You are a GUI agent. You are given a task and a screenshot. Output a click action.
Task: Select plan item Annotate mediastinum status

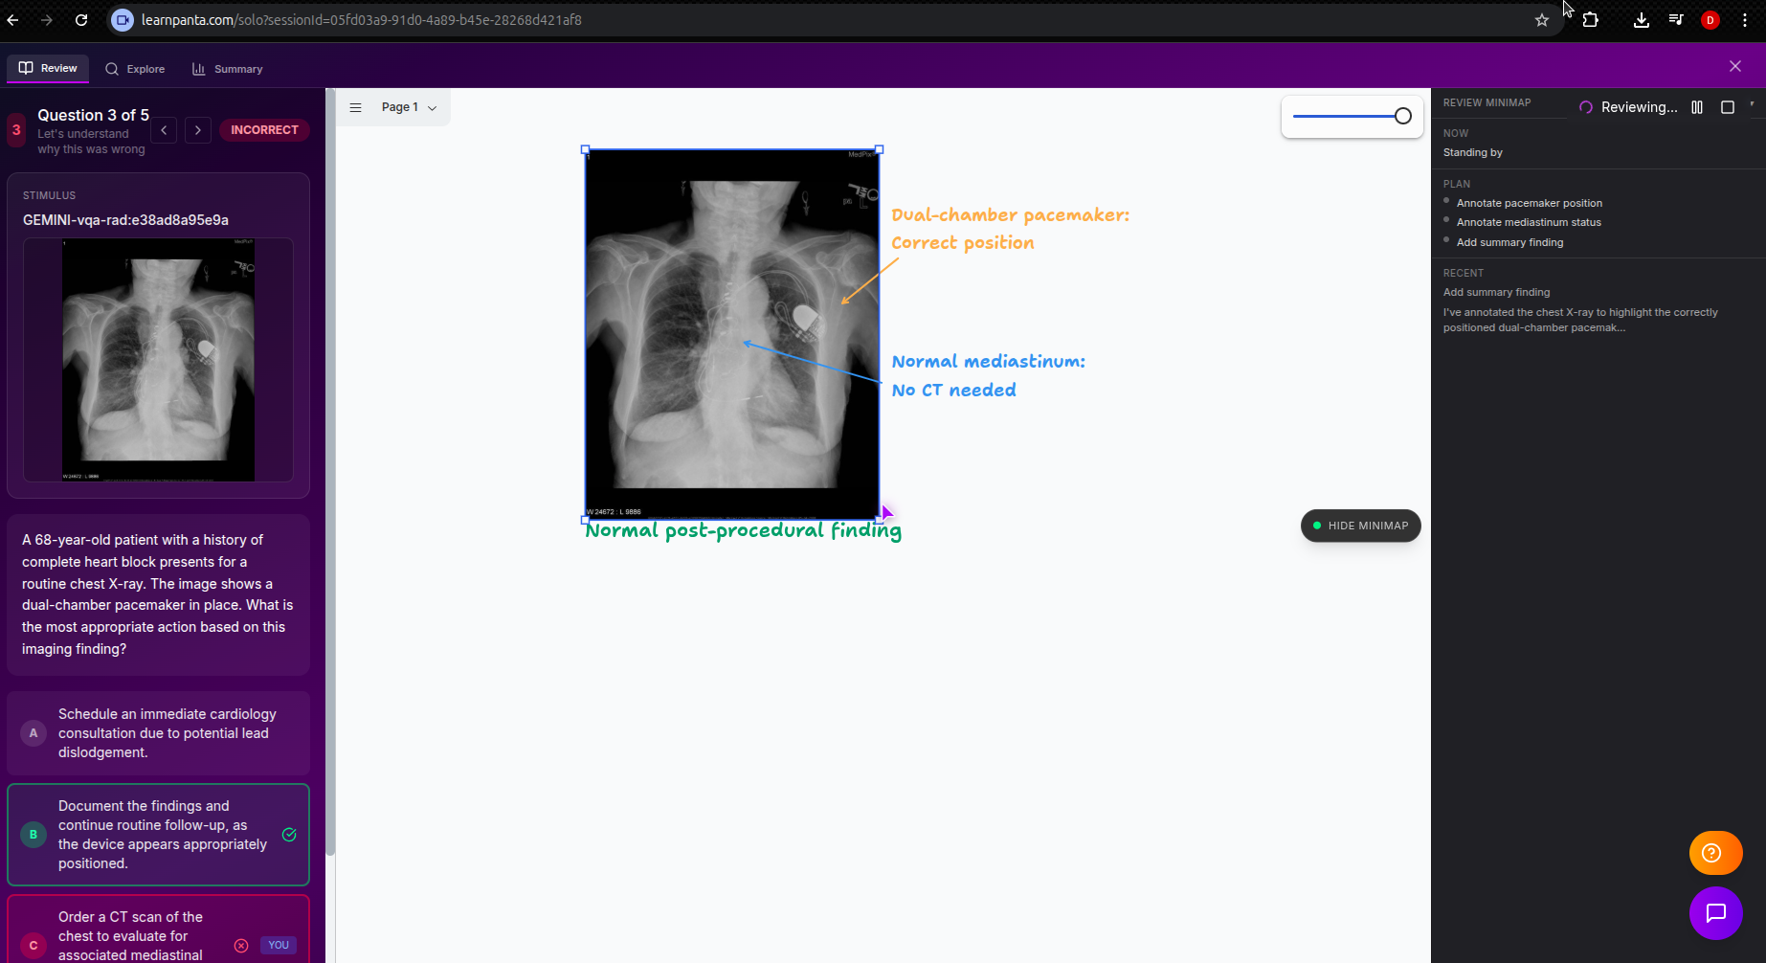click(x=1529, y=222)
